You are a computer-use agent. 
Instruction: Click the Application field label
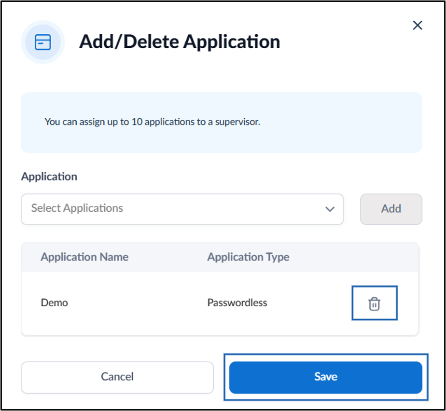click(x=49, y=177)
